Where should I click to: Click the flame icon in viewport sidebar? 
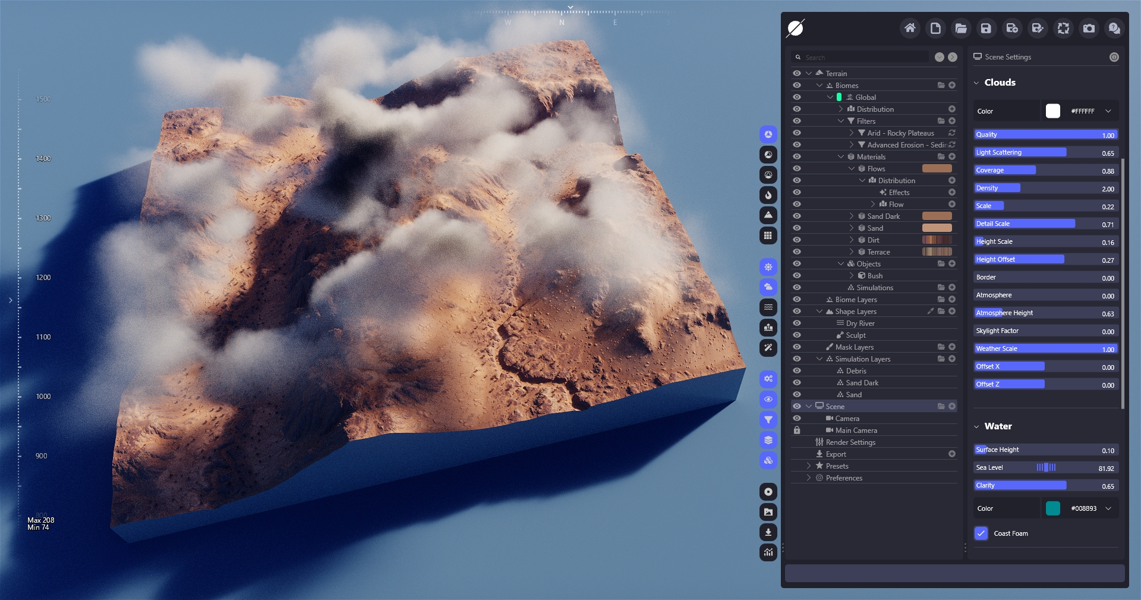click(768, 195)
